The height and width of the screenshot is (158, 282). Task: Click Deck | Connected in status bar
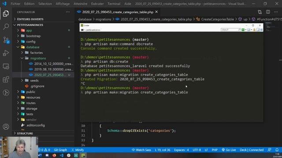coord(252,150)
